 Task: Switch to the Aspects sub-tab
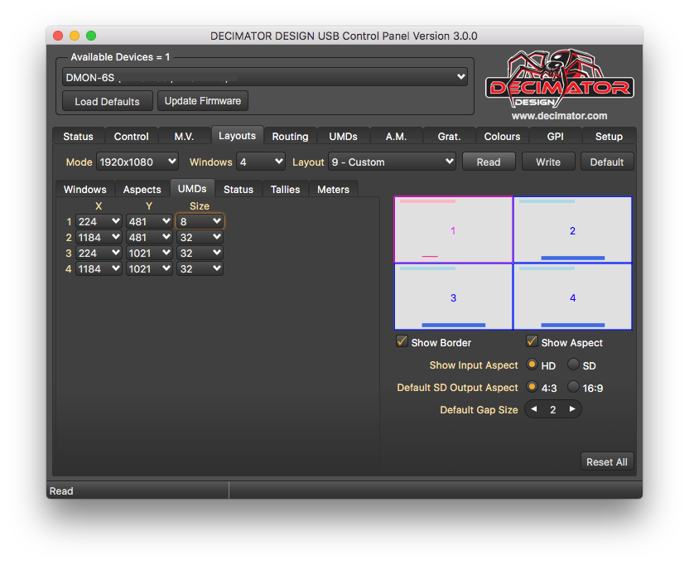tap(142, 190)
